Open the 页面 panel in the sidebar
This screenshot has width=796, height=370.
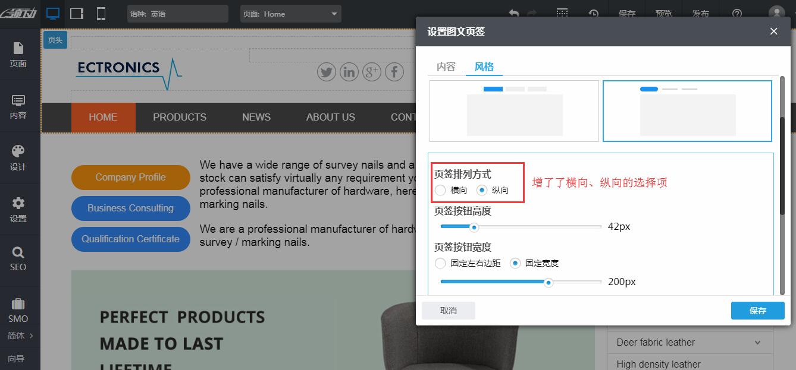pos(18,55)
